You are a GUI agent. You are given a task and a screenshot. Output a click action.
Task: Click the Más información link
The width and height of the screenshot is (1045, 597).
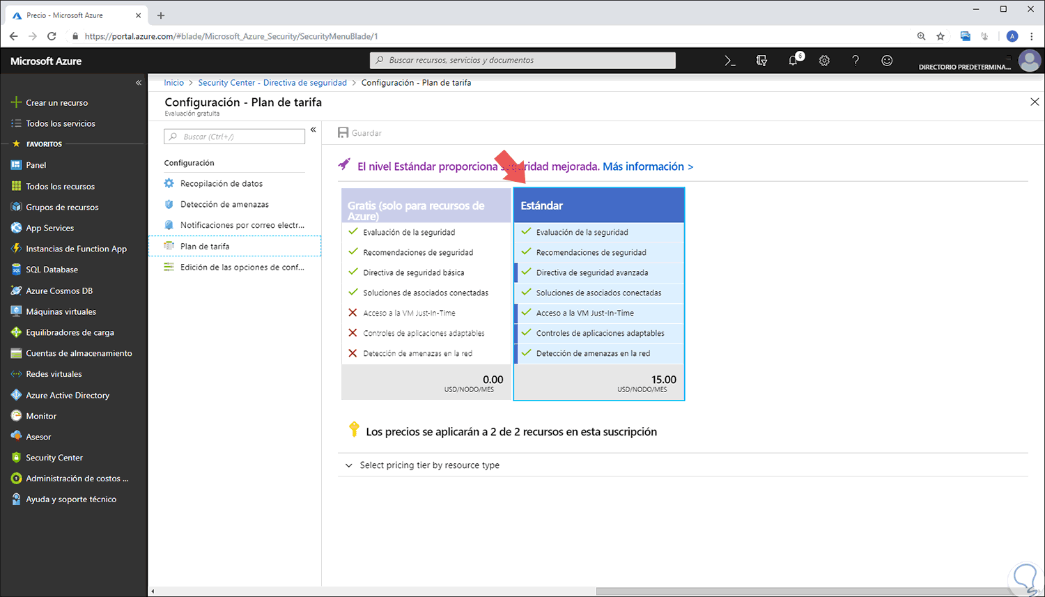pos(648,166)
